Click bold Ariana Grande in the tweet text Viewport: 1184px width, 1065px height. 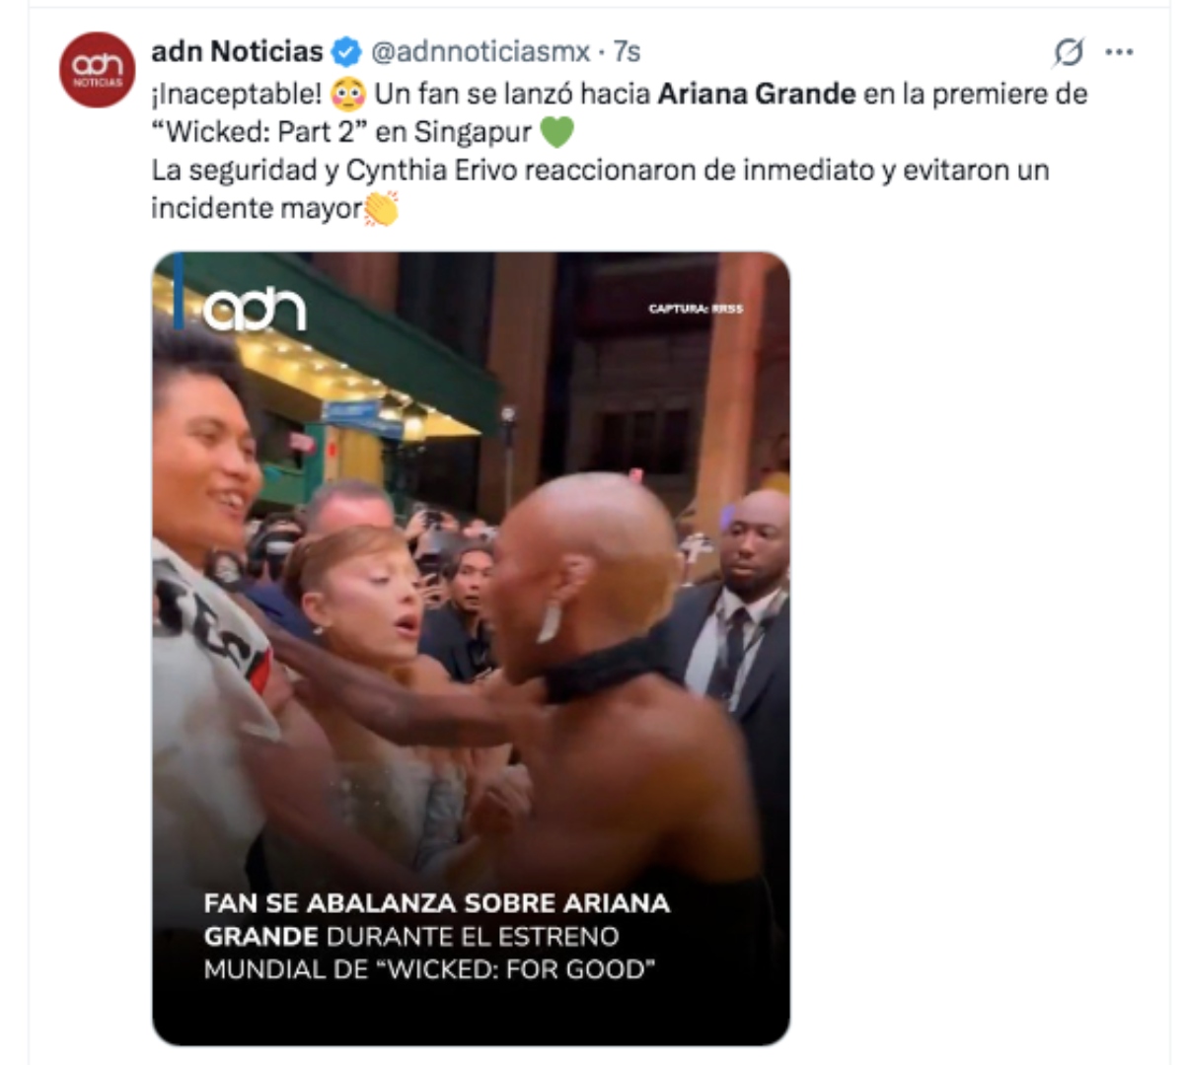[x=757, y=94]
